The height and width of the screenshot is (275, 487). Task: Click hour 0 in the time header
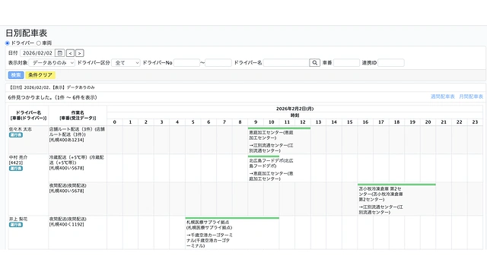(115, 122)
